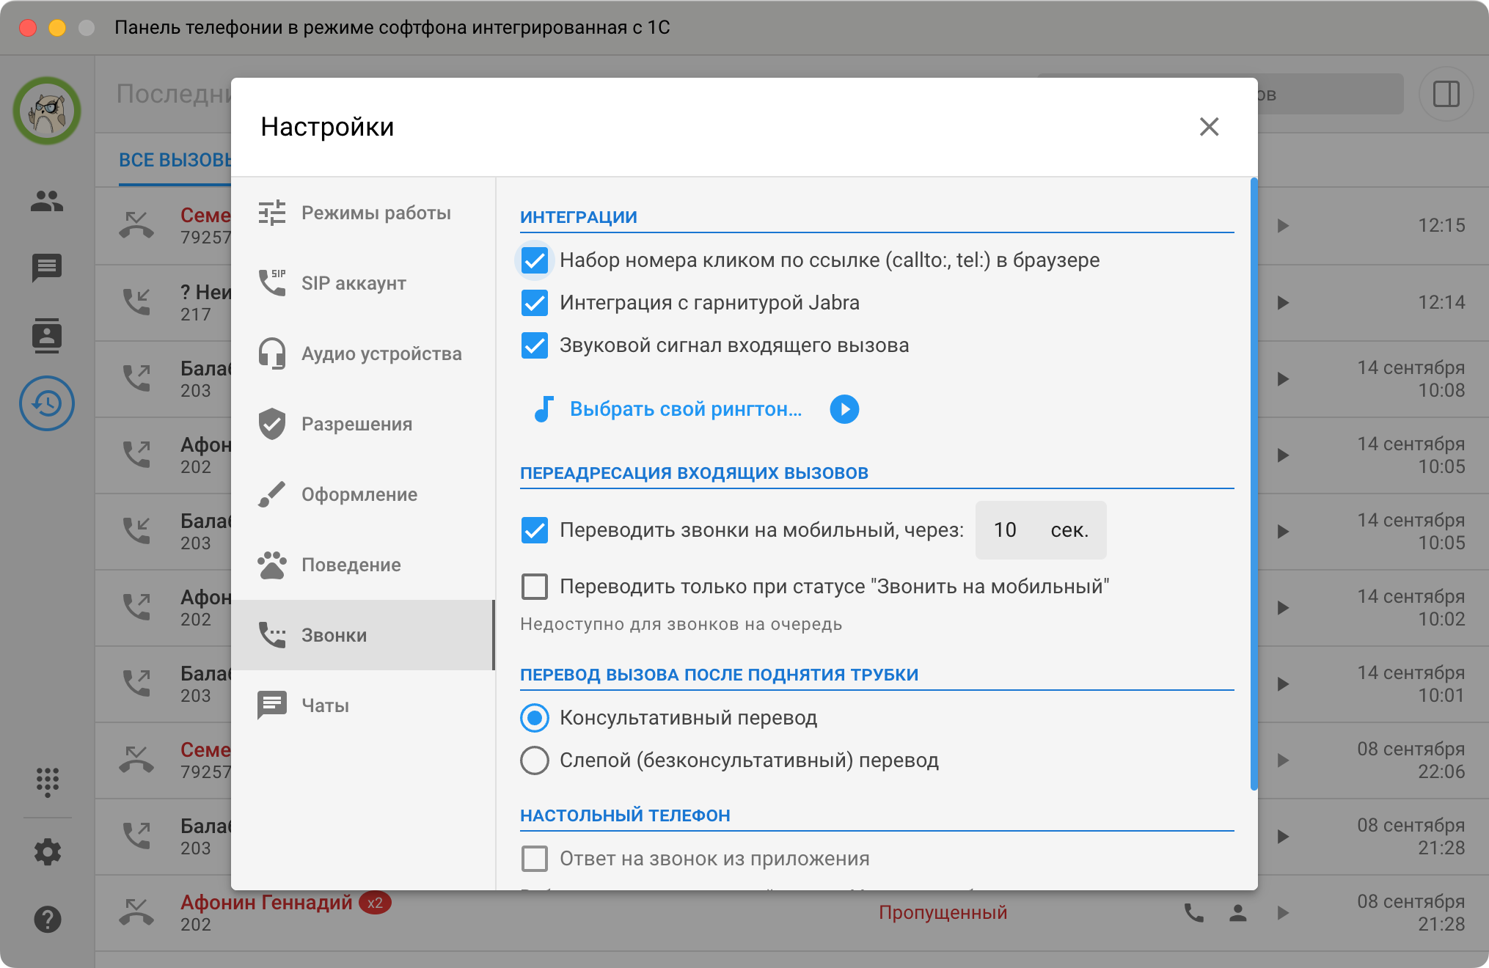This screenshot has width=1489, height=968.
Task: Expand the 12:15 call row arrow
Action: coord(1283,226)
